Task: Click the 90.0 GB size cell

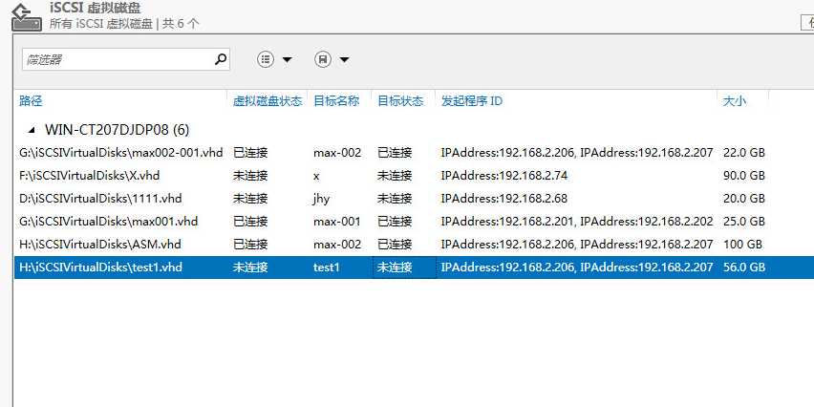Action: coord(744,176)
